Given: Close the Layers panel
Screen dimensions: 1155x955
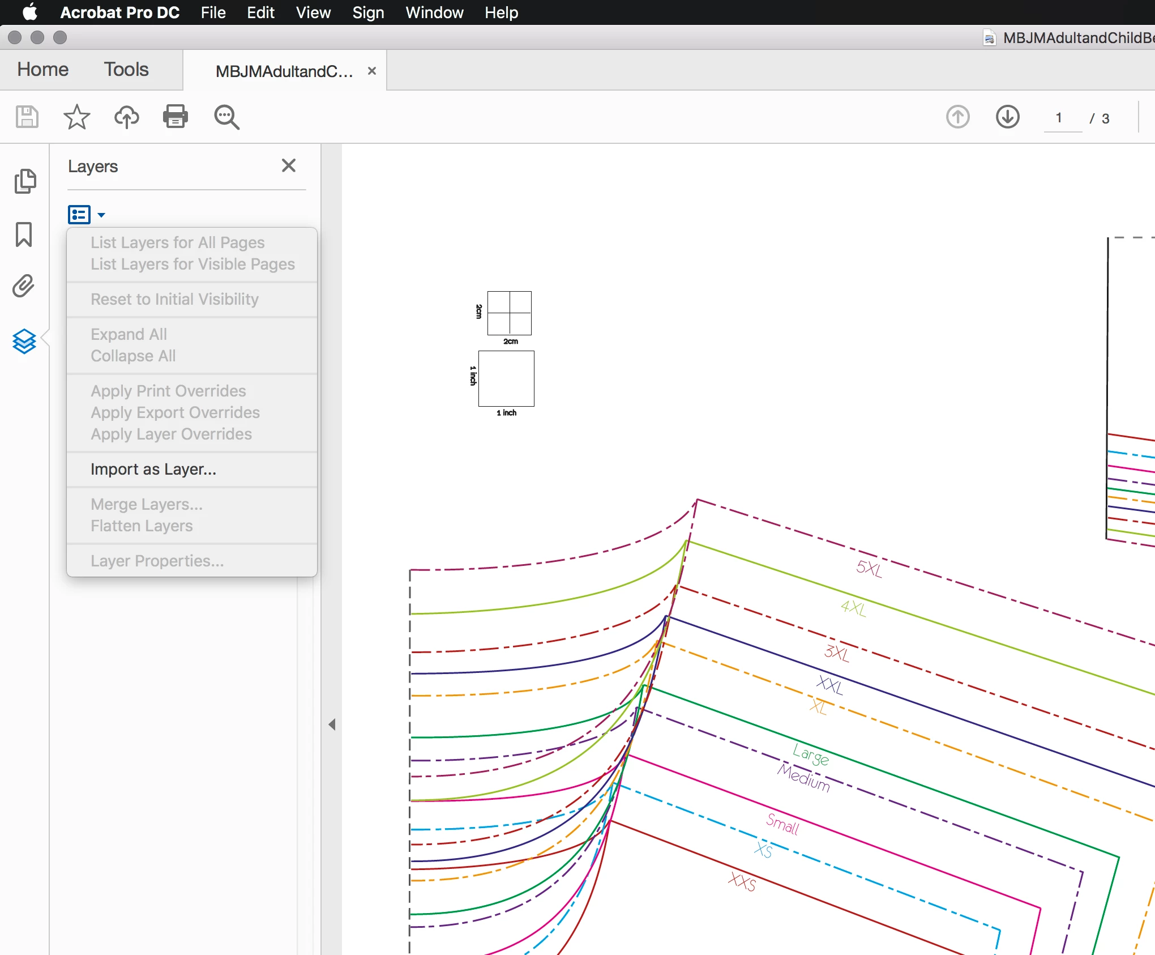Looking at the screenshot, I should (289, 165).
